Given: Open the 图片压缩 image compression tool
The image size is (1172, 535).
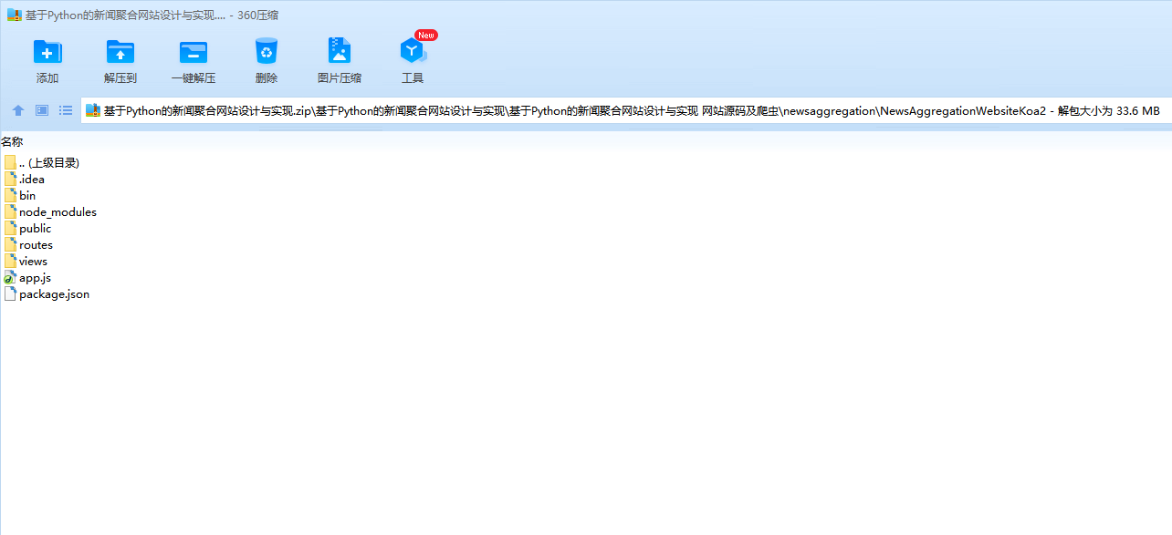Looking at the screenshot, I should (x=340, y=51).
